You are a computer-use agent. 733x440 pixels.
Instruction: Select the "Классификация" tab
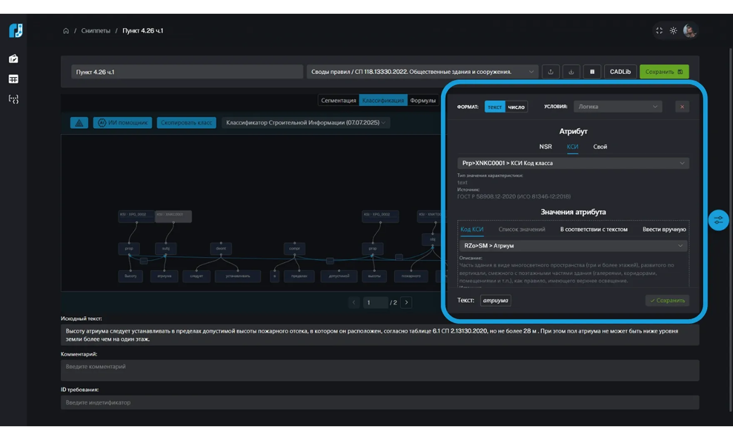pos(383,100)
